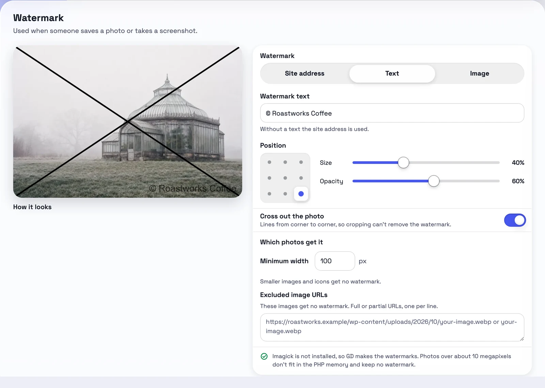
Task: Click the "Position" label
Action: click(273, 145)
